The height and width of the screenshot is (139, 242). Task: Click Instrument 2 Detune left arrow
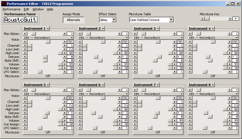tap(80, 57)
